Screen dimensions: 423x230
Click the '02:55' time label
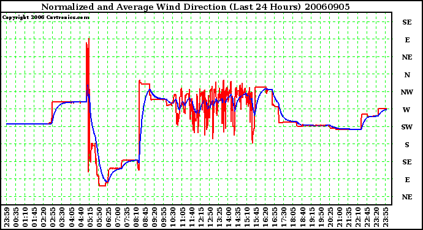point(53,217)
